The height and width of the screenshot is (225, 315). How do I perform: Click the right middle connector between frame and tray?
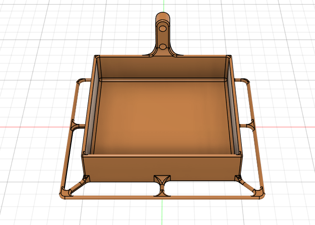pyautogui.click(x=247, y=125)
